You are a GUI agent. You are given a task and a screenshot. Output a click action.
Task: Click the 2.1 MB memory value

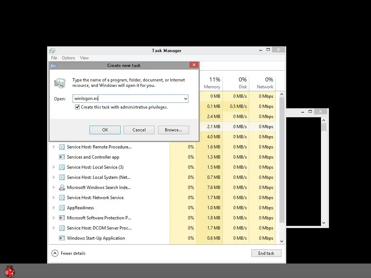click(214, 126)
